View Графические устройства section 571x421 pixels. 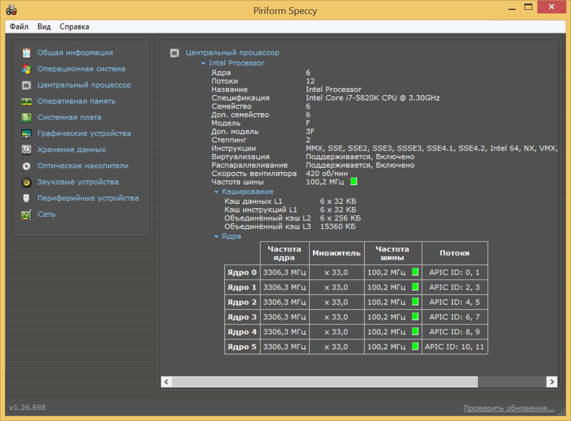click(84, 133)
